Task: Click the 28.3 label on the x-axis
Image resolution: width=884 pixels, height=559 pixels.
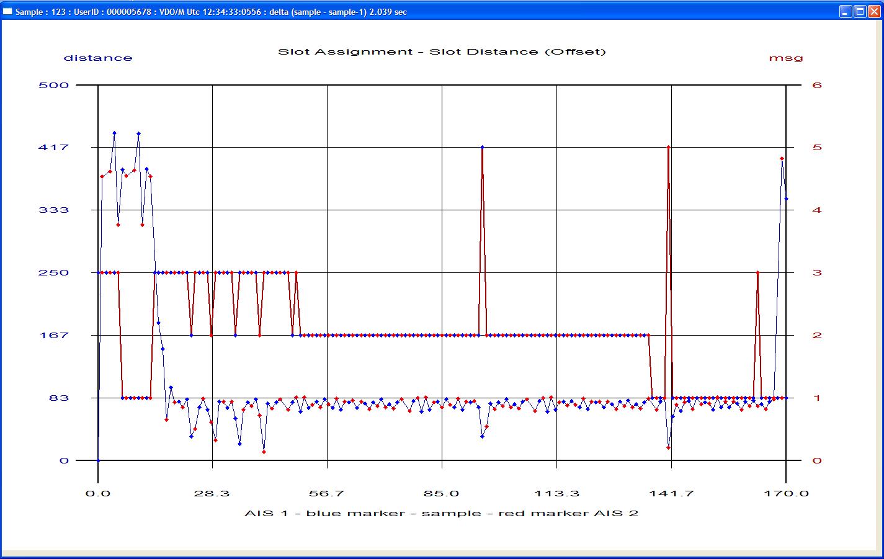Action: point(212,493)
